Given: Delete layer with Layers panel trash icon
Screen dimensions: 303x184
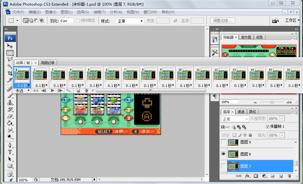Looking at the screenshot, I should pos(289,176).
